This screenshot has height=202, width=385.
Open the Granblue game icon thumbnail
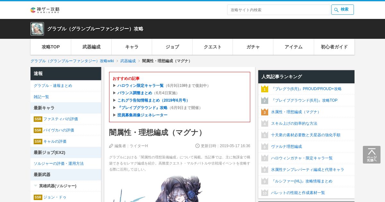coord(37,29)
